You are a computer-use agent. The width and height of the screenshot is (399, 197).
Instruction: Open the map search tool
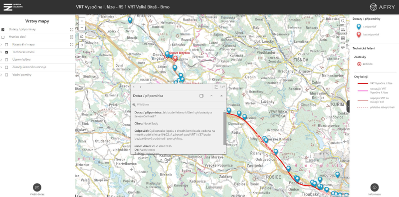coord(343,21)
